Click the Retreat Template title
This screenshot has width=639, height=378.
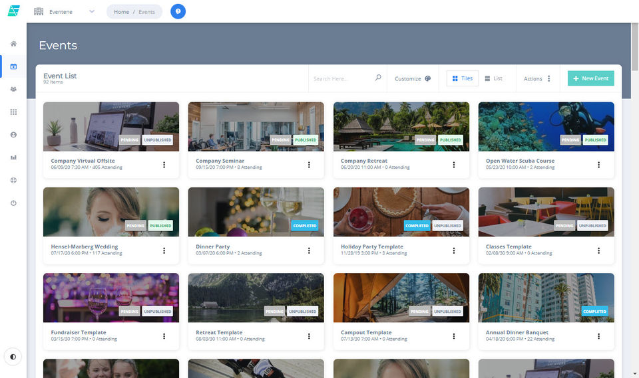click(x=219, y=332)
